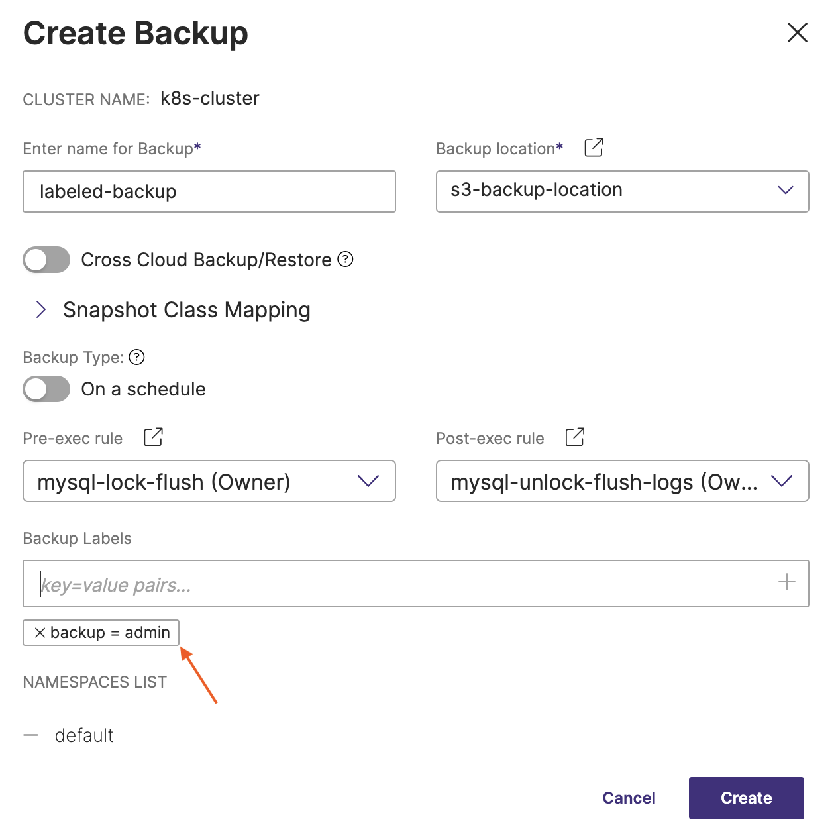Open the Post-exec rule external link icon

pyautogui.click(x=574, y=437)
